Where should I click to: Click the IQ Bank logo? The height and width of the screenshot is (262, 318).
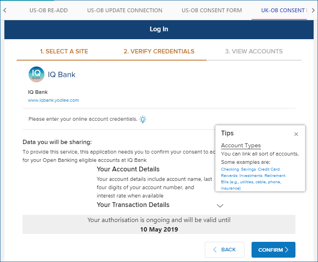coord(36,74)
